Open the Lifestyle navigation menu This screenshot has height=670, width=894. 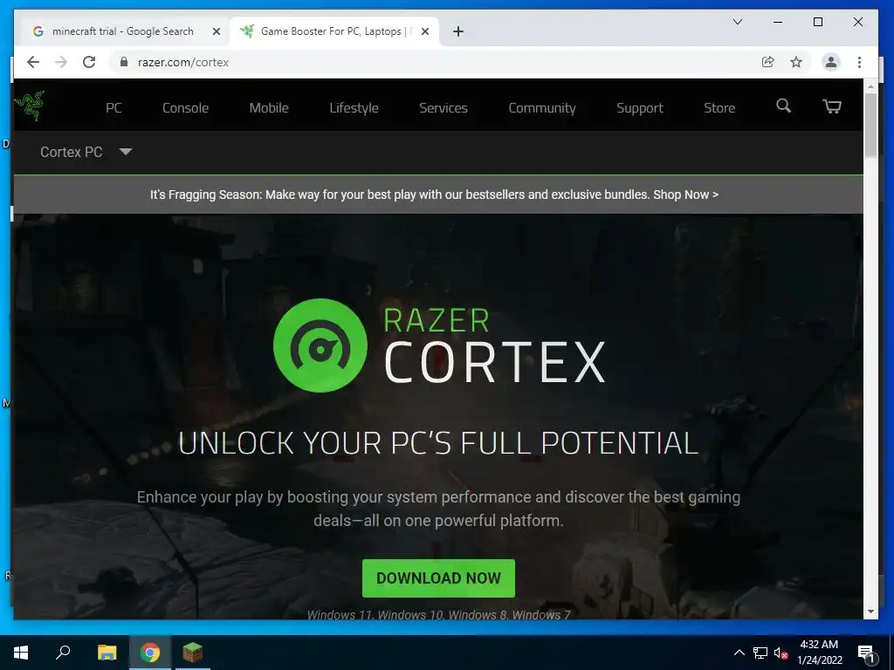pyautogui.click(x=354, y=107)
